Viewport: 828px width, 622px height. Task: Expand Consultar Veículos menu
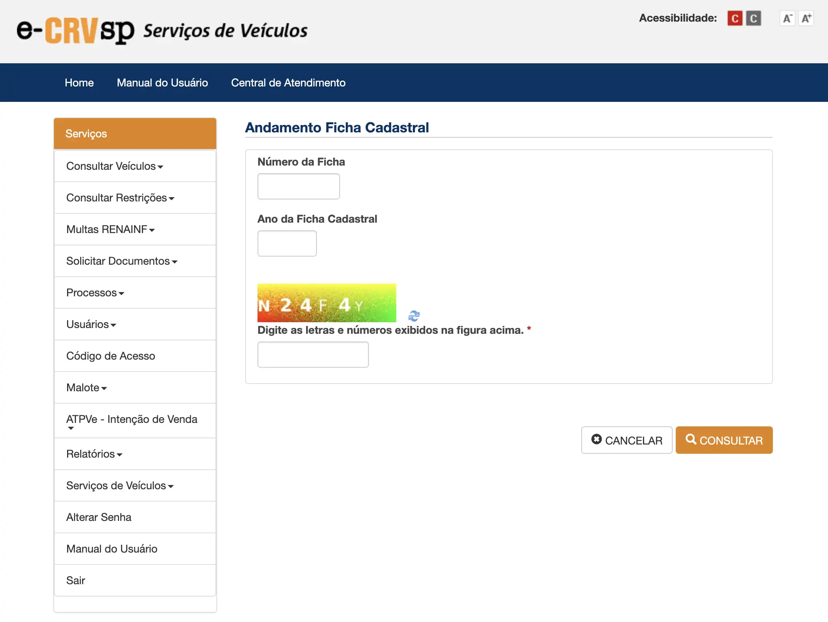point(114,166)
